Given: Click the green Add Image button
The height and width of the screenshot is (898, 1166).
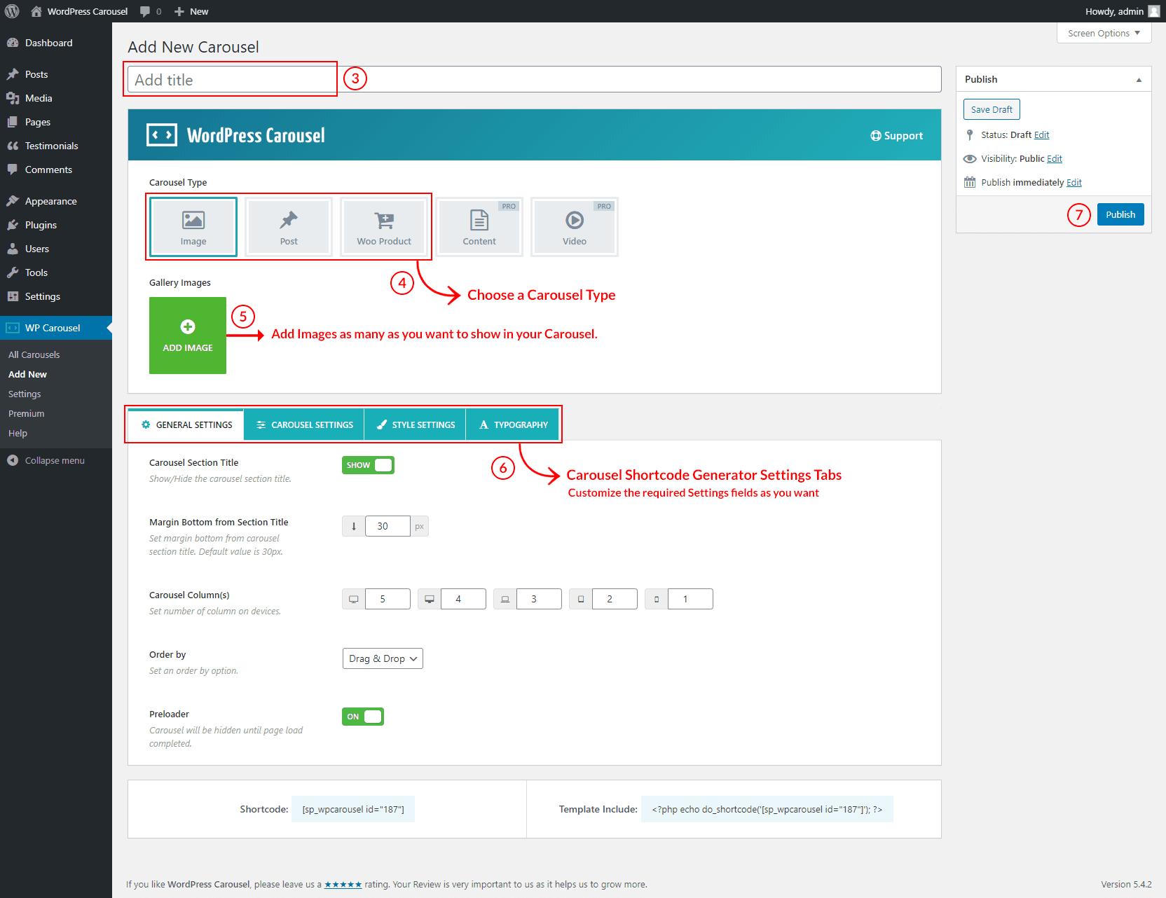Looking at the screenshot, I should click(188, 336).
